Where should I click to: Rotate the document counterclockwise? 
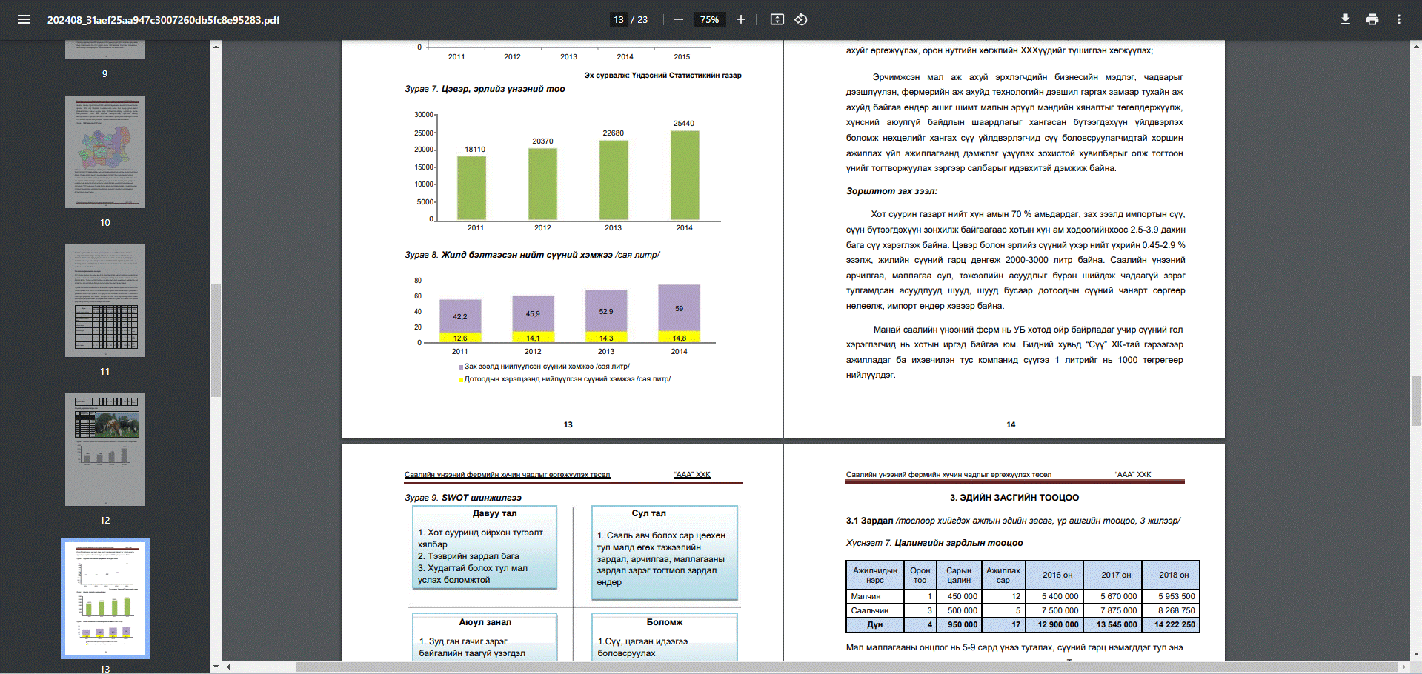coord(801,19)
